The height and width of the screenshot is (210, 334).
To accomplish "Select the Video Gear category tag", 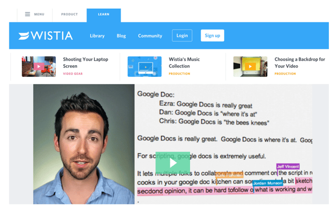I will point(72,74).
